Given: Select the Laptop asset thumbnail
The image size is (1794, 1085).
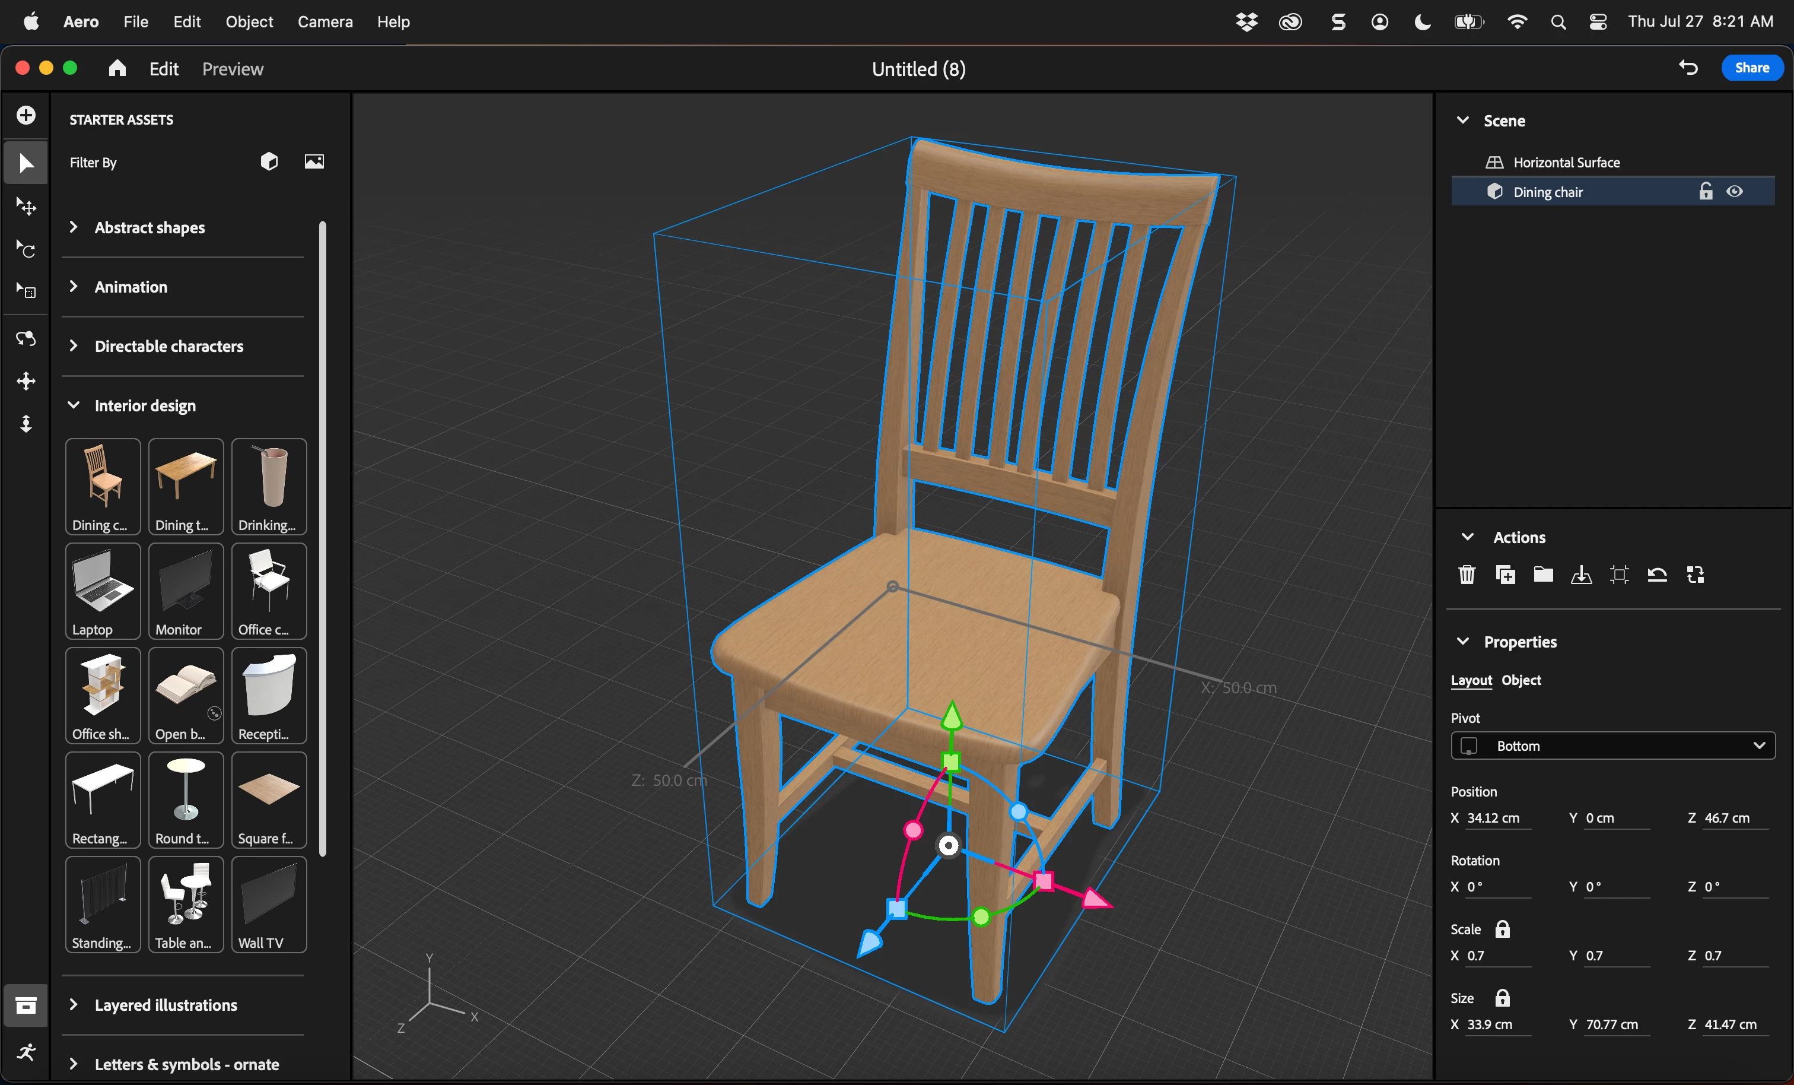Looking at the screenshot, I should (103, 591).
